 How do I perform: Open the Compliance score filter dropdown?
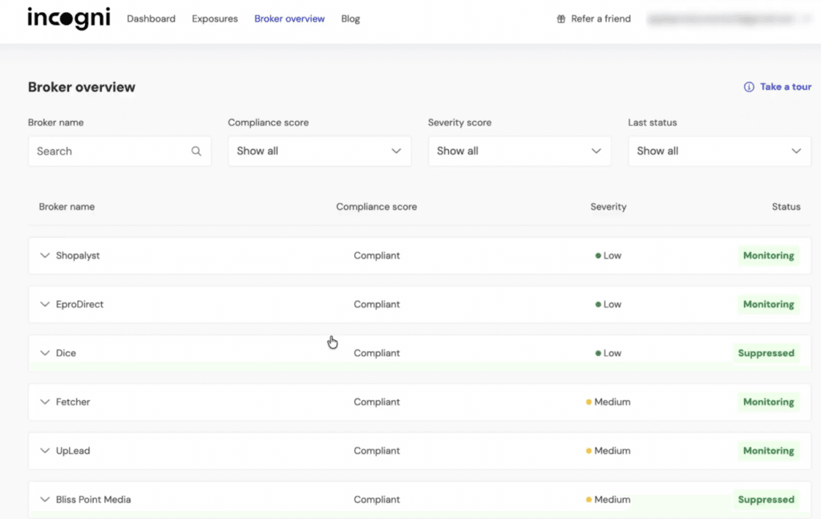point(319,152)
